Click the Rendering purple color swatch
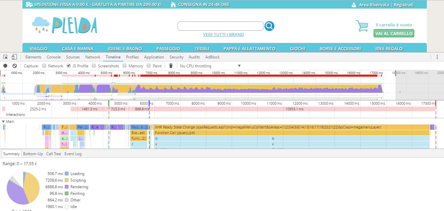444x211 pixels. click(x=66, y=187)
